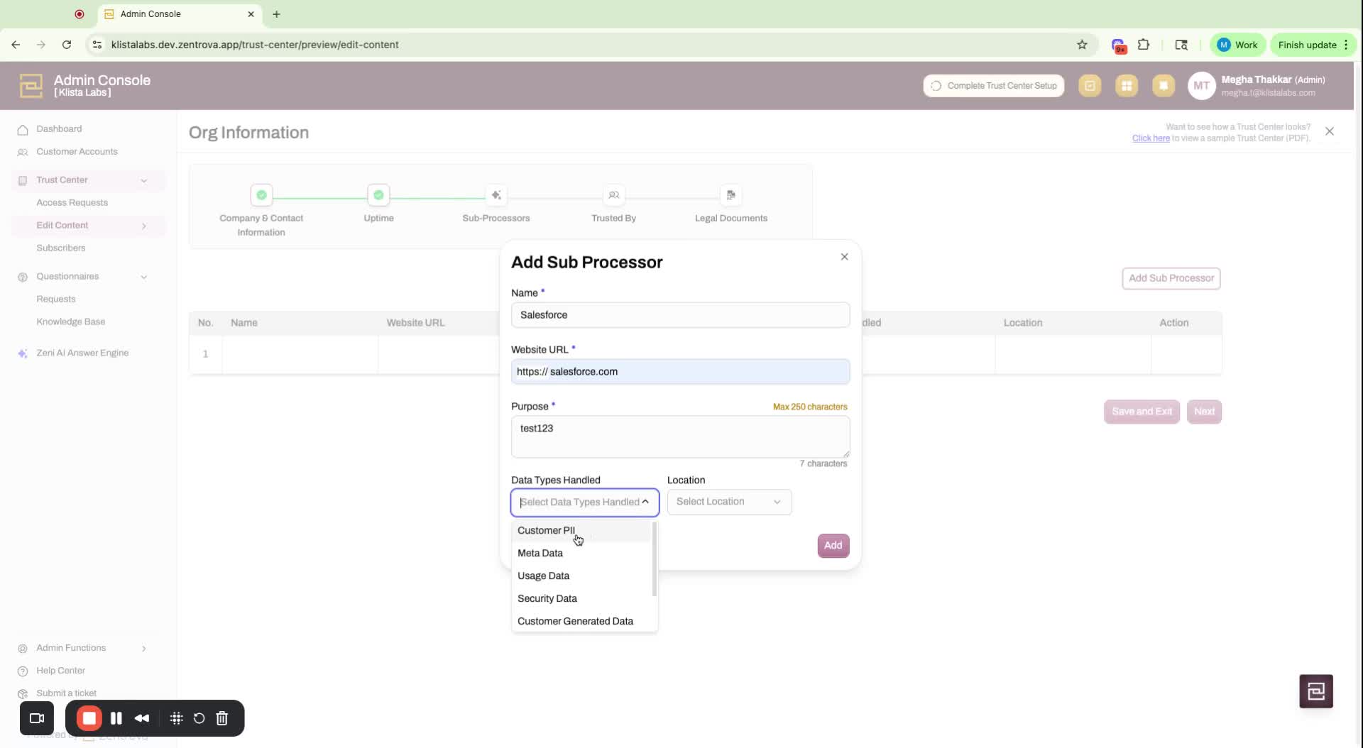Choose Usage Data option
Viewport: 1363px width, 748px height.
click(x=581, y=576)
